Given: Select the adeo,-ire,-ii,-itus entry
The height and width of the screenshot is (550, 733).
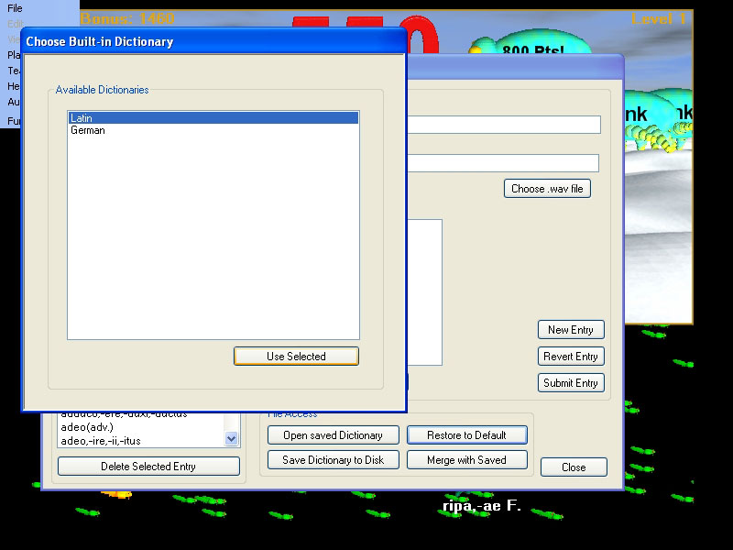Looking at the screenshot, I should [101, 441].
